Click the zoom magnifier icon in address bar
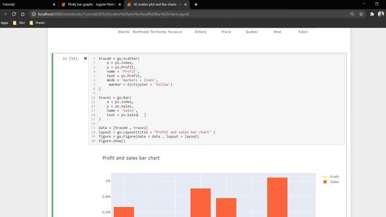The image size is (386, 217). coord(352,14)
